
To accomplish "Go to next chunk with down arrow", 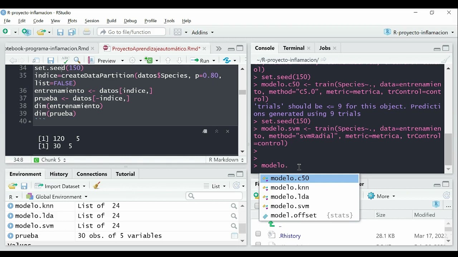I will click(179, 60).
